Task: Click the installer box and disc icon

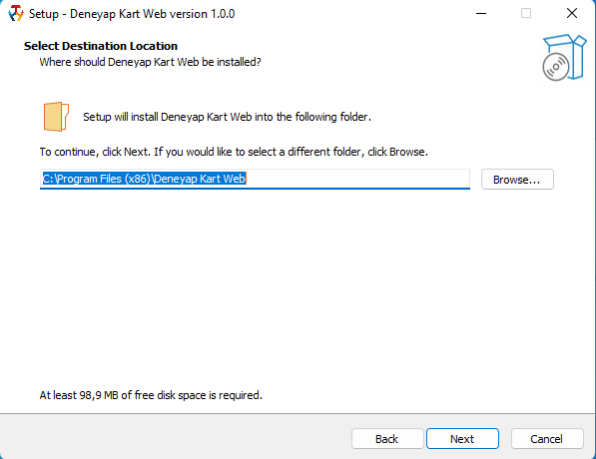Action: (x=564, y=57)
